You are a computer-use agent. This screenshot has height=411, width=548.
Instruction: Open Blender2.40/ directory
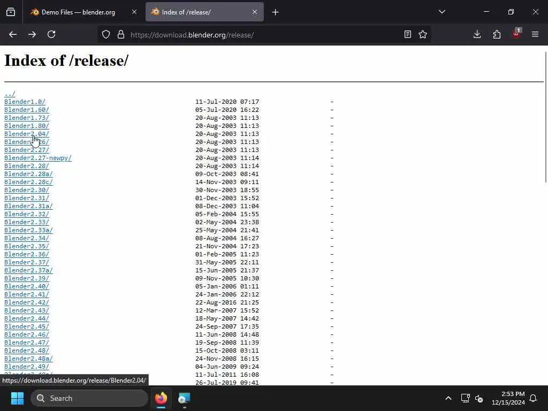click(27, 287)
